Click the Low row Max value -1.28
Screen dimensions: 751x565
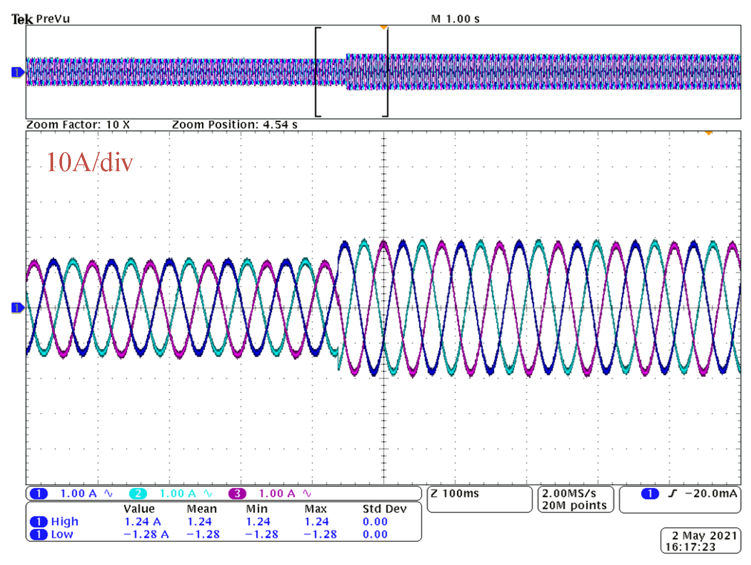[320, 535]
